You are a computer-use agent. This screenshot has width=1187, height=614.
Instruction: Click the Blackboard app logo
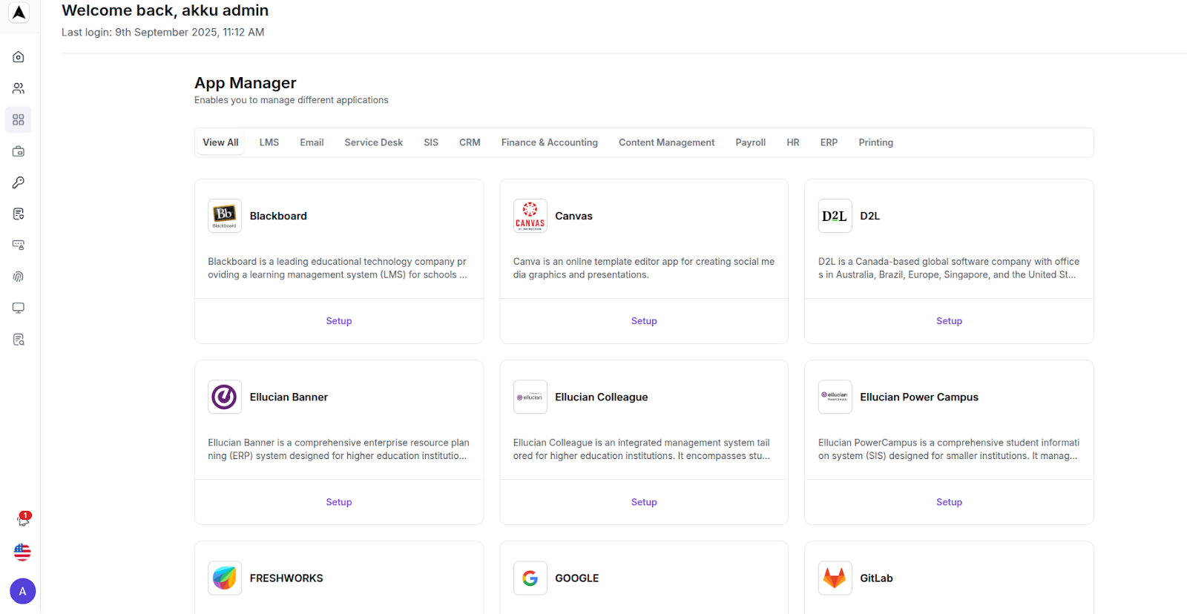pos(225,216)
